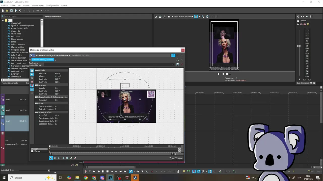
Task: Save project with floppy disk icon
Action: [11, 11]
